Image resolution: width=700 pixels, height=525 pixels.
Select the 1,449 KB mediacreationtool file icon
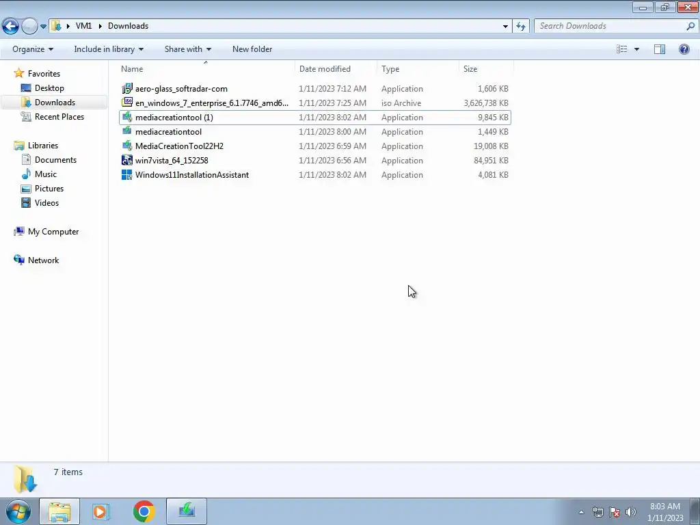[x=127, y=131]
